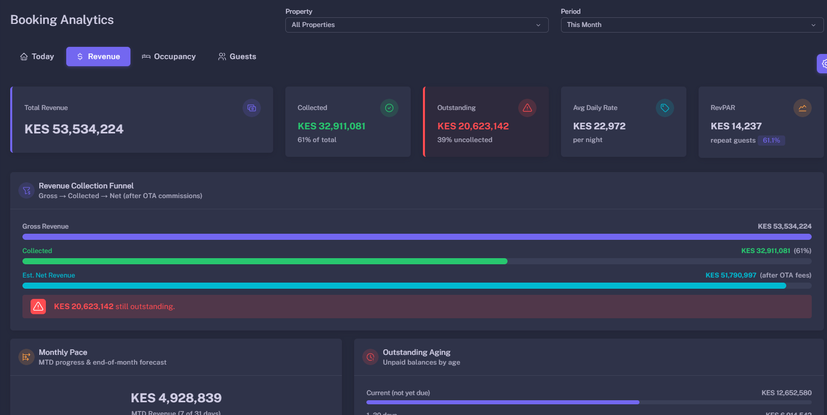827x415 pixels.
Task: Click the chart icon on RevPAR card
Action: pos(803,108)
